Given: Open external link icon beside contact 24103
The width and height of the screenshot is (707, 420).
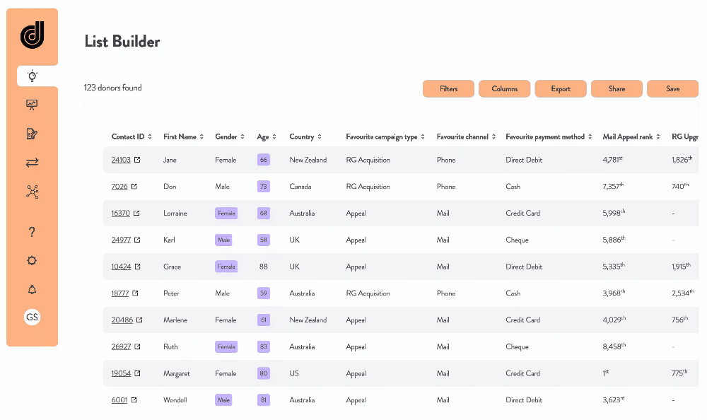Looking at the screenshot, I should (137, 160).
